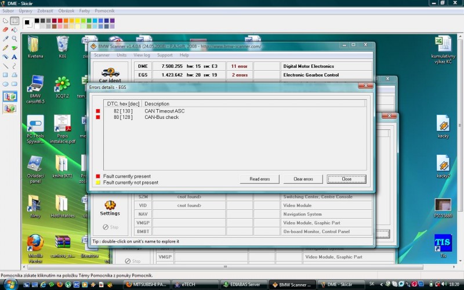Select the Airbrush spray tool
Image resolution: width=464 pixels, height=290 pixels.
click(5, 57)
